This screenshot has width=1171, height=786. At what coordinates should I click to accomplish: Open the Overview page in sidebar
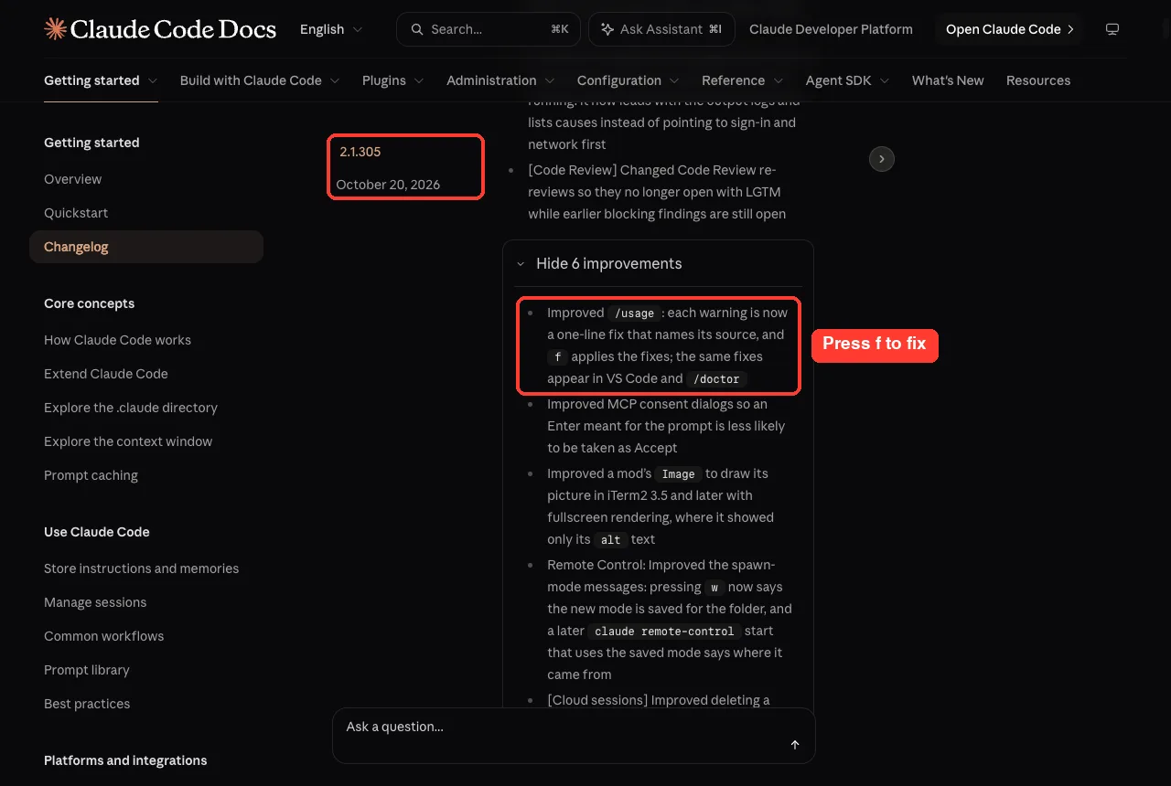[x=73, y=179]
